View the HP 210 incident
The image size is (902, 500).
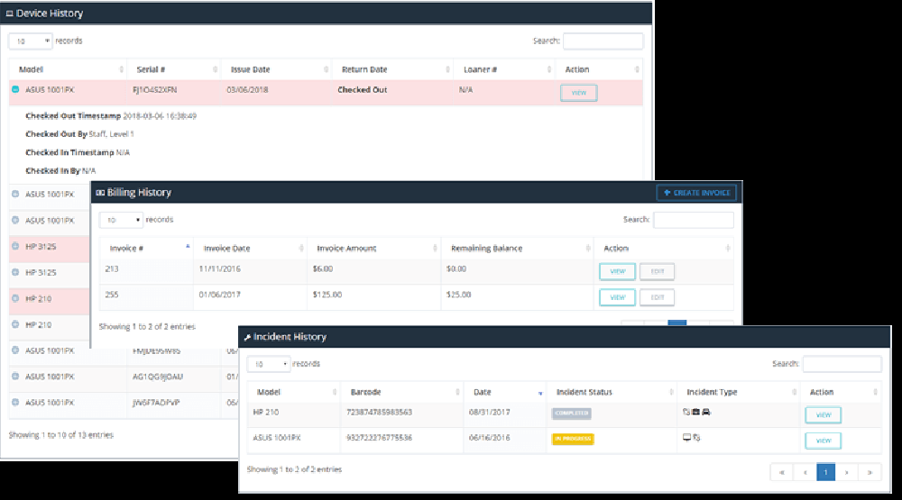point(824,415)
